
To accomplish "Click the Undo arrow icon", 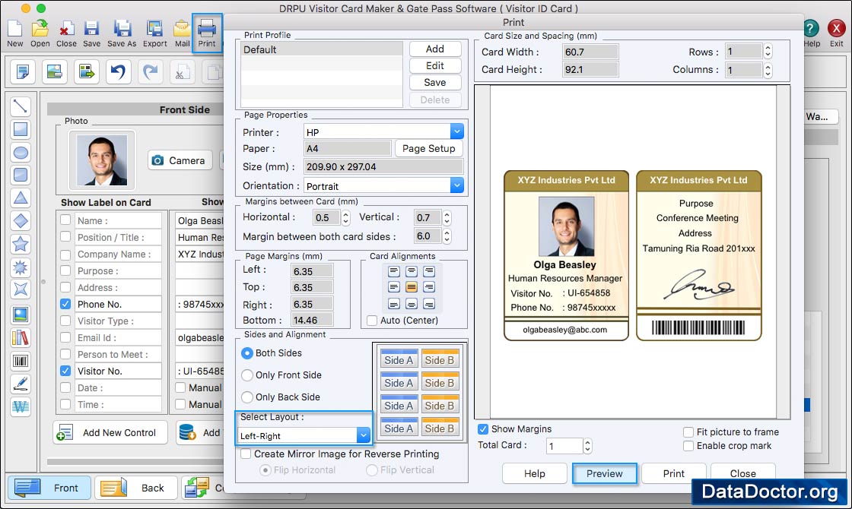I will tap(118, 71).
